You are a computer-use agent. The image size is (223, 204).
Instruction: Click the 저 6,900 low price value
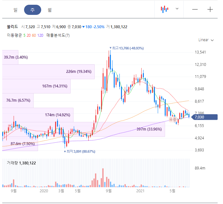(59, 27)
